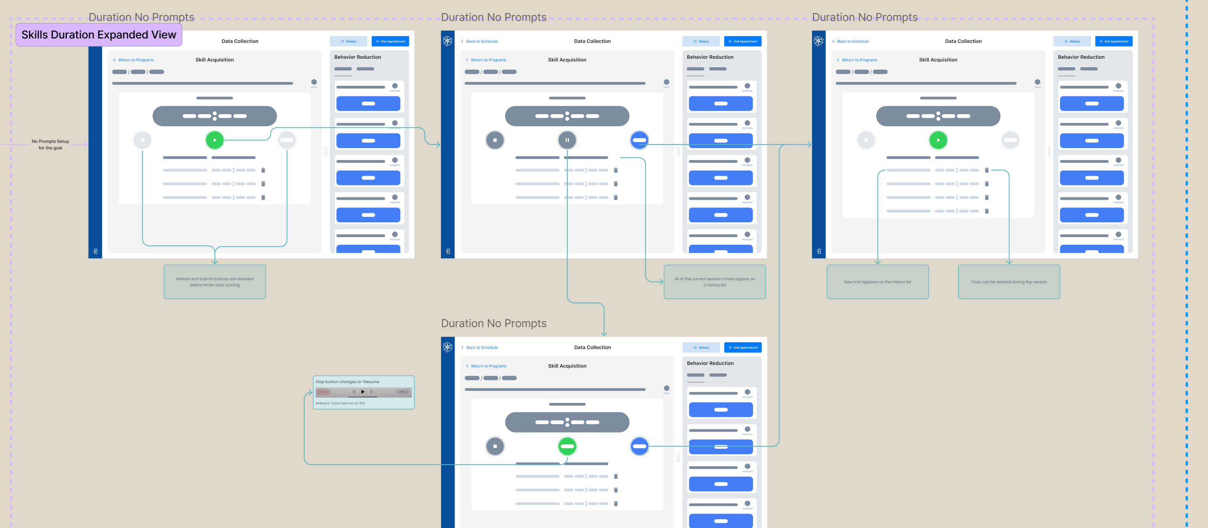Click the Skill Acquisition progress bar, top-middle frame
This screenshot has height=528, width=1208.
(x=555, y=84)
